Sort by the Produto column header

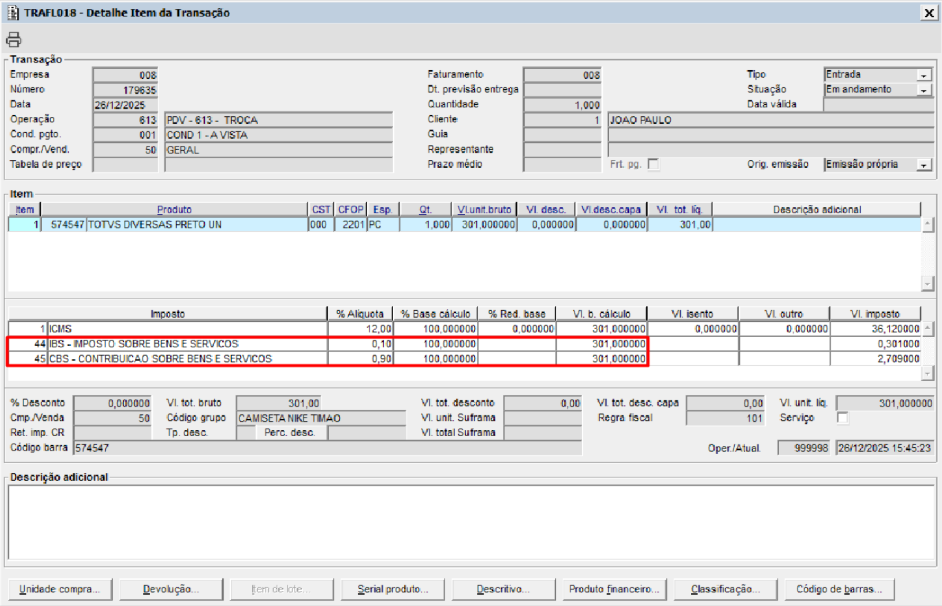click(174, 209)
